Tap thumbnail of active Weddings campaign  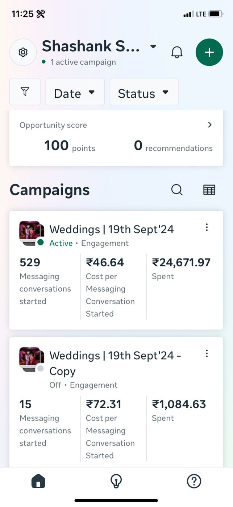coord(30,232)
